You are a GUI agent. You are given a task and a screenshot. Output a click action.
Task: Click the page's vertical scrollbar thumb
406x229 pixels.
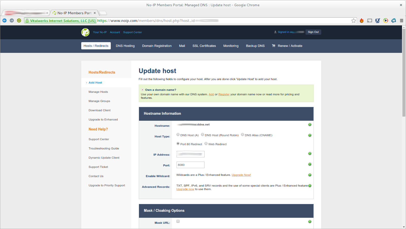click(x=404, y=73)
